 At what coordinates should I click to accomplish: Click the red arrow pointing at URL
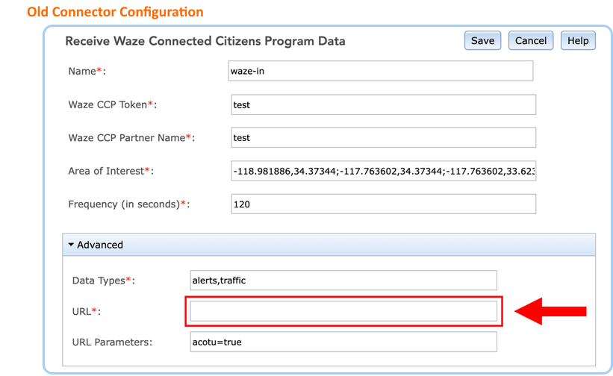pyautogui.click(x=551, y=311)
